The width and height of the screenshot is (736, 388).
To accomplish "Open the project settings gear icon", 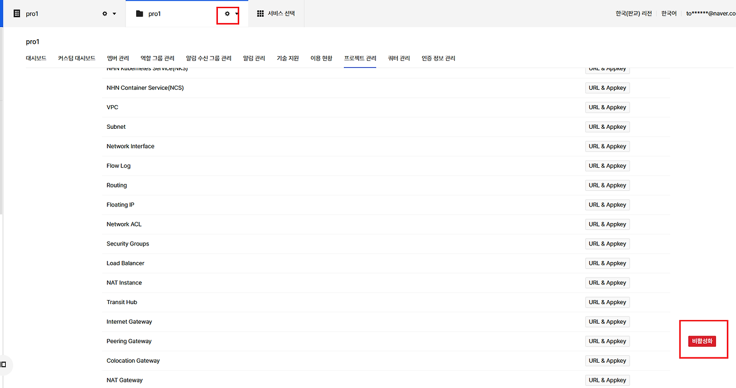I will 227,13.
